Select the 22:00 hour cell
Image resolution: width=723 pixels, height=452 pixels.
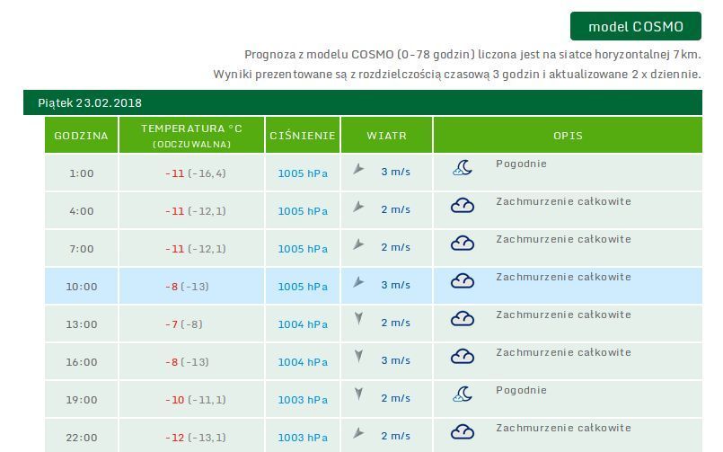(x=81, y=436)
